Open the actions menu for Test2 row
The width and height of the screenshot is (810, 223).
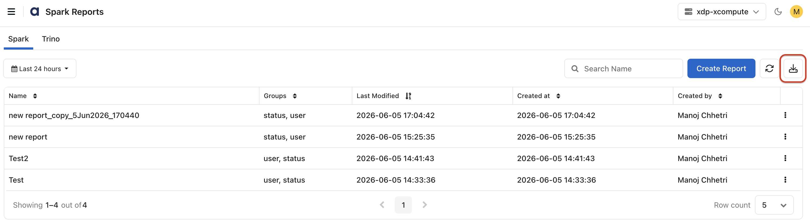785,158
